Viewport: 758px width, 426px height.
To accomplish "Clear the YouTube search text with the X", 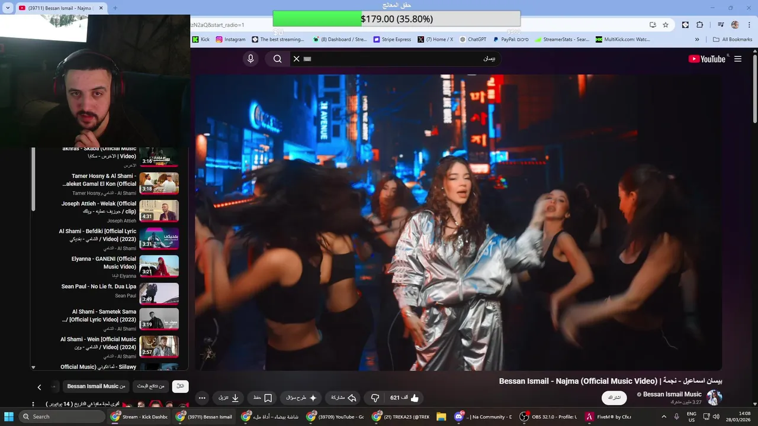I will click(x=296, y=59).
